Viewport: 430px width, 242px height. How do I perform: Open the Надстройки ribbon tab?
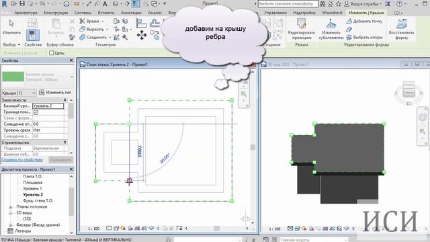pos(304,13)
